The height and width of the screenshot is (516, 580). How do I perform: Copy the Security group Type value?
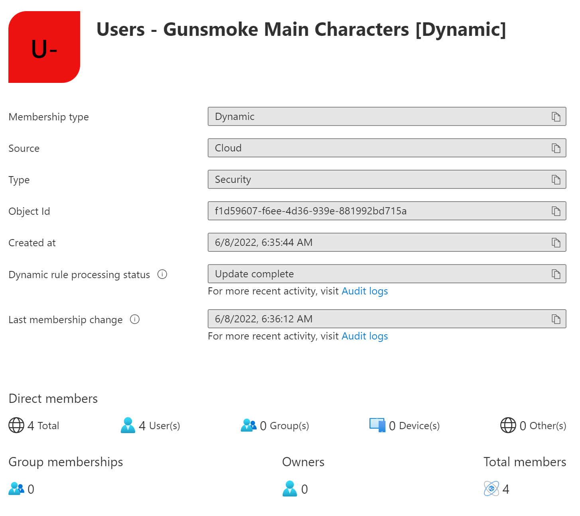point(556,179)
